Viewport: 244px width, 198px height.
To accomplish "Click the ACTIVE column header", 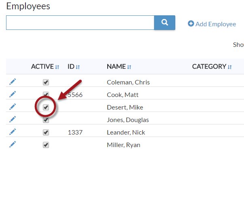I will point(42,67).
